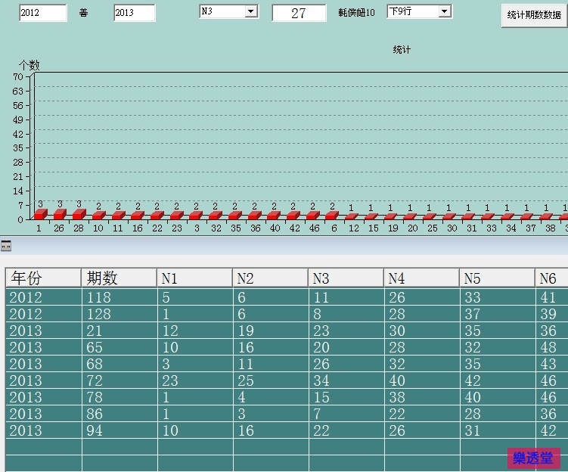Sort by the 期数 column header
This screenshot has width=568, height=472.
(x=119, y=278)
